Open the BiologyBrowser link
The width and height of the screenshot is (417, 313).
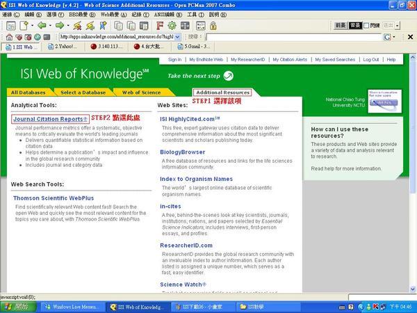182,152
